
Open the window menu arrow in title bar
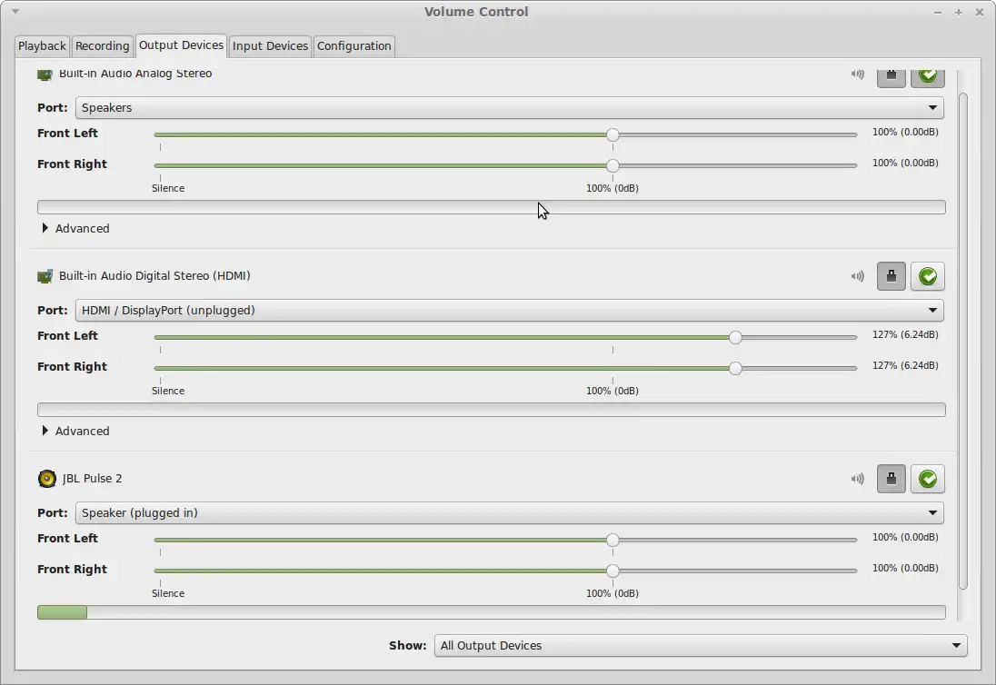click(x=15, y=12)
